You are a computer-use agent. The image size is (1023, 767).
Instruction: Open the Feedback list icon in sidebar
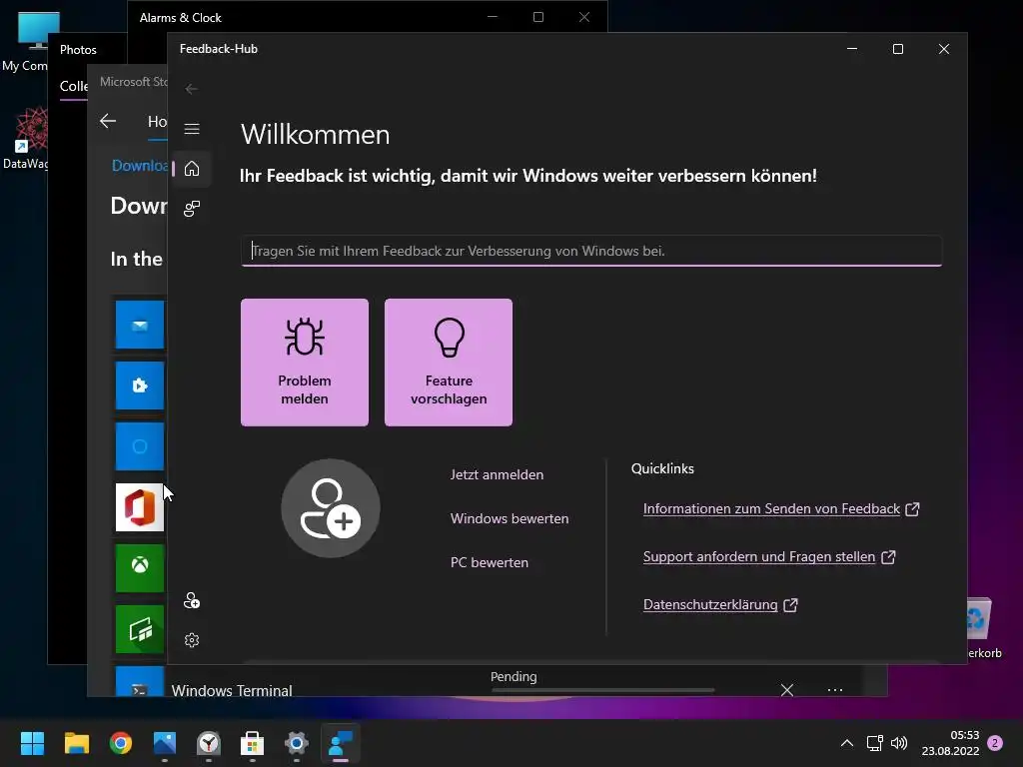click(x=191, y=209)
